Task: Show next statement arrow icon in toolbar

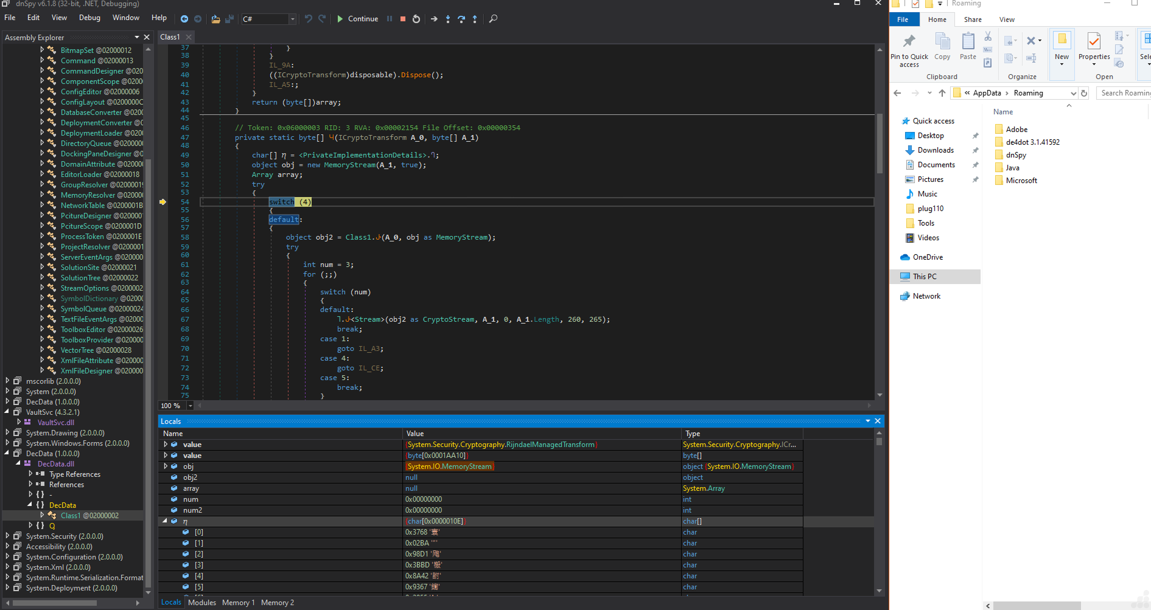Action: click(x=434, y=19)
